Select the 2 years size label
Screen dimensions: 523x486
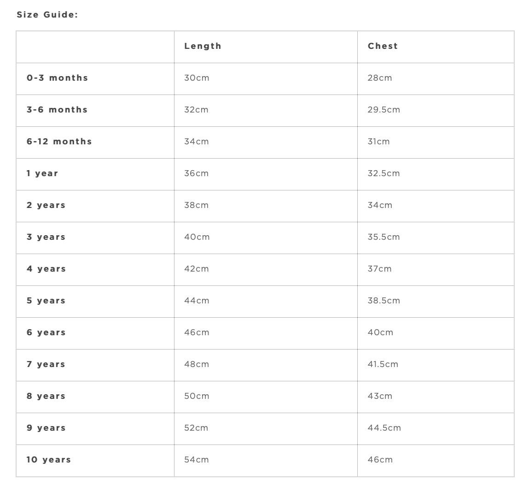46,205
